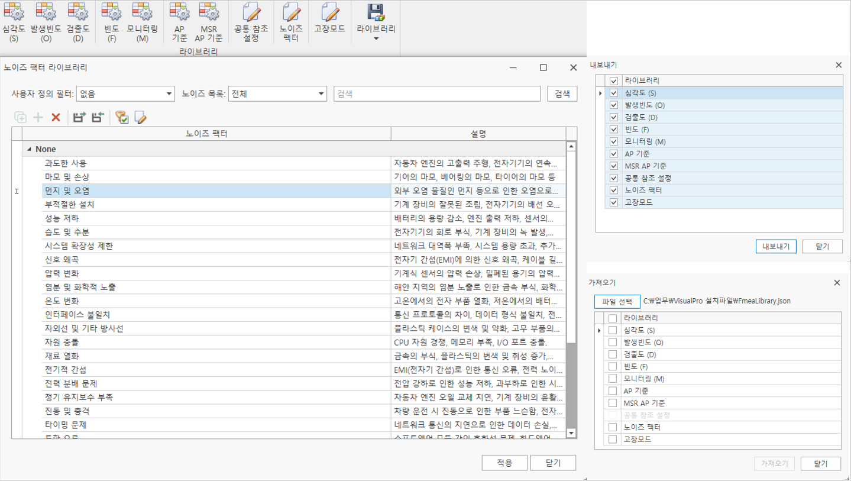
Task: Click the red X delete icon
Action: [56, 117]
